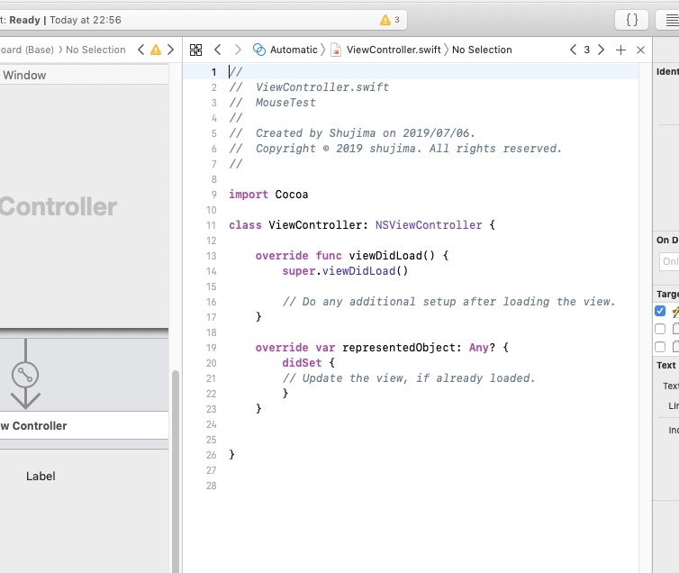Open Automatic assistant mode menu

[x=294, y=50]
